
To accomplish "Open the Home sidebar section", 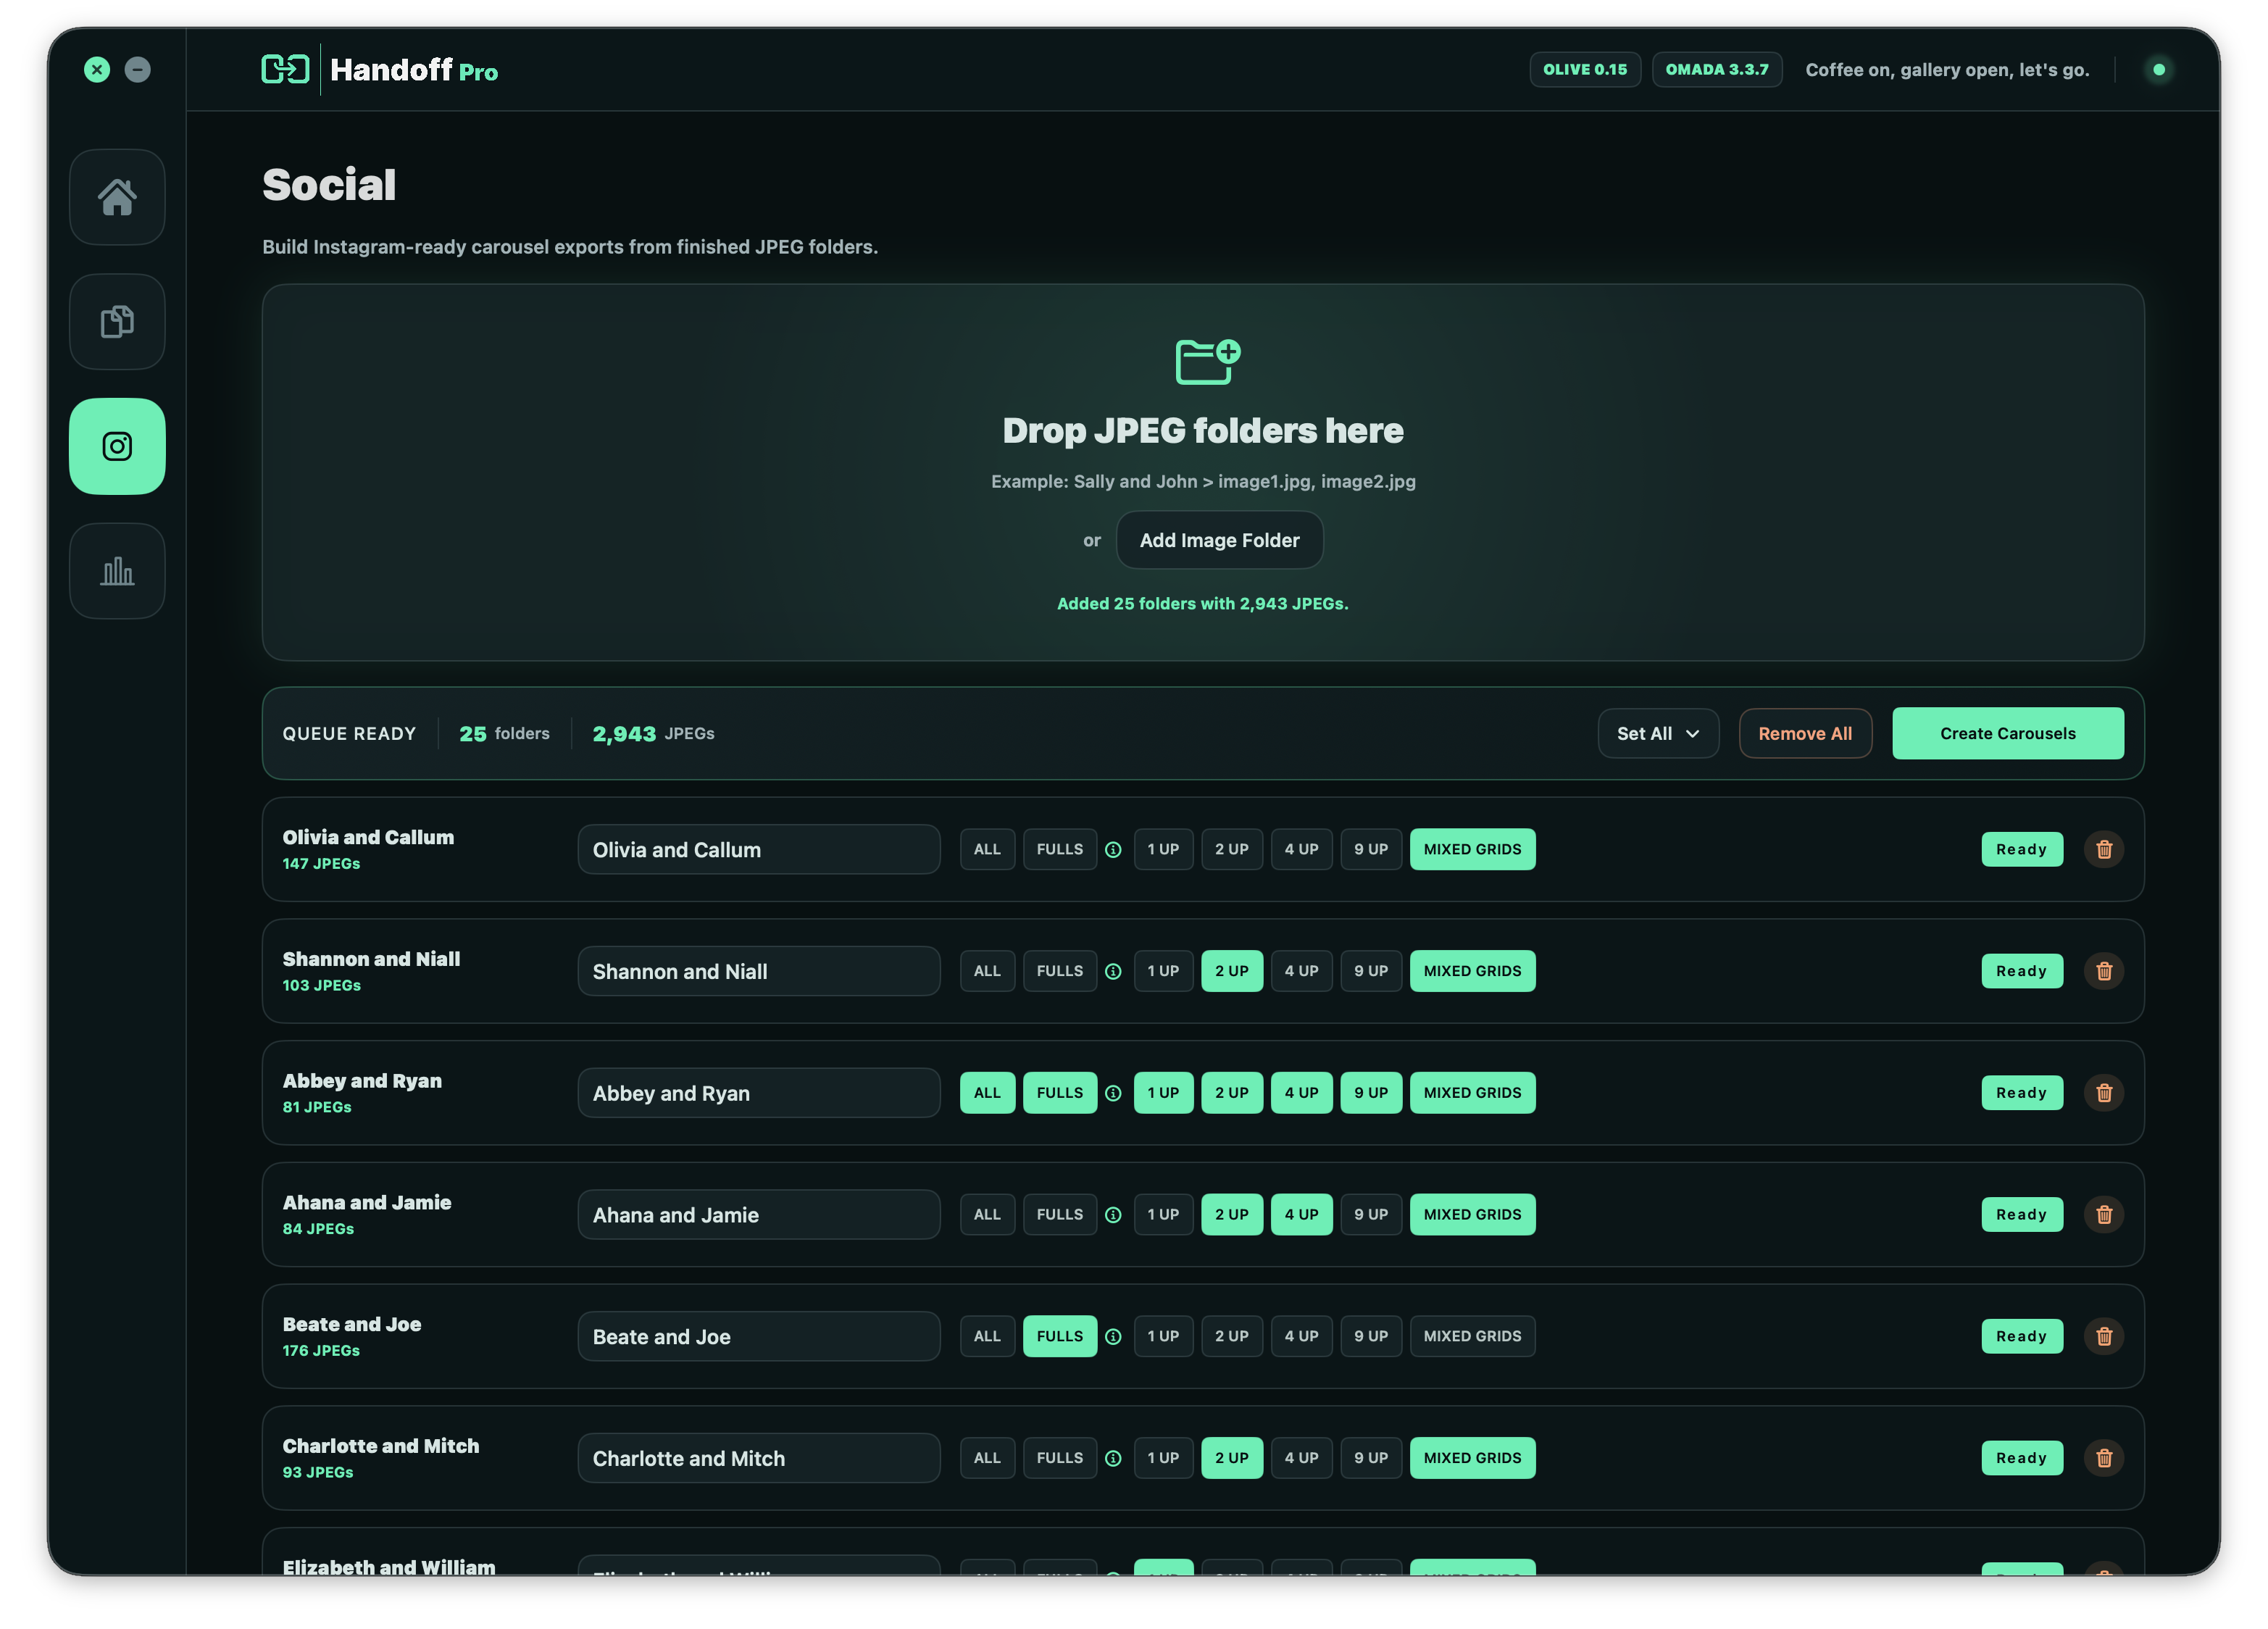I will (x=117, y=197).
